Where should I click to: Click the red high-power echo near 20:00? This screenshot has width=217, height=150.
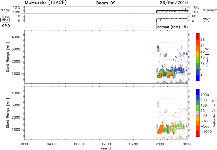[x=160, y=75]
